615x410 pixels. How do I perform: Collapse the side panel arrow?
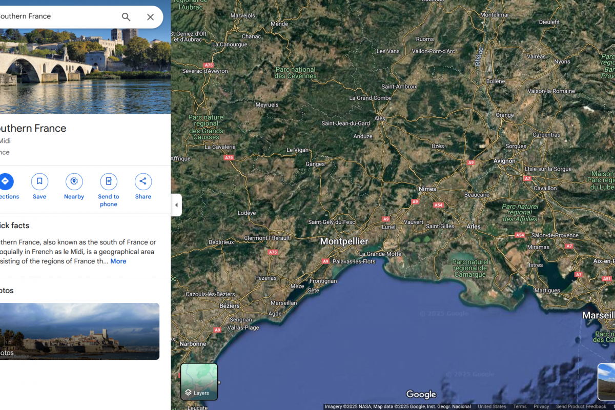click(176, 205)
